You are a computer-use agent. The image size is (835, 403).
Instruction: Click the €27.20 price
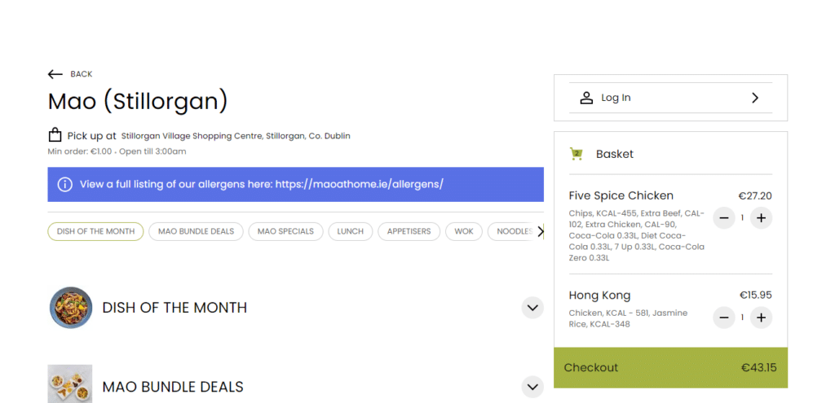pos(755,196)
